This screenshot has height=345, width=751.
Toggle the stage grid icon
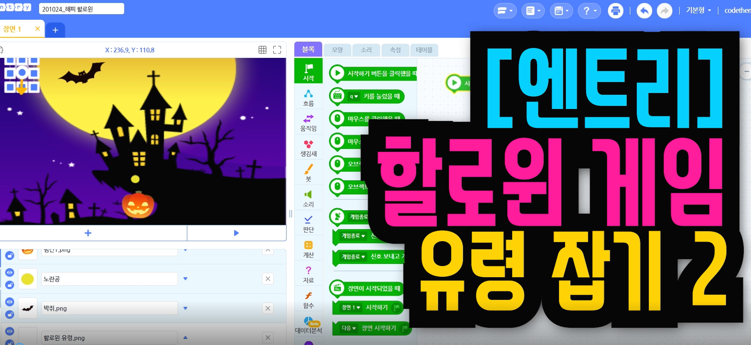point(263,50)
